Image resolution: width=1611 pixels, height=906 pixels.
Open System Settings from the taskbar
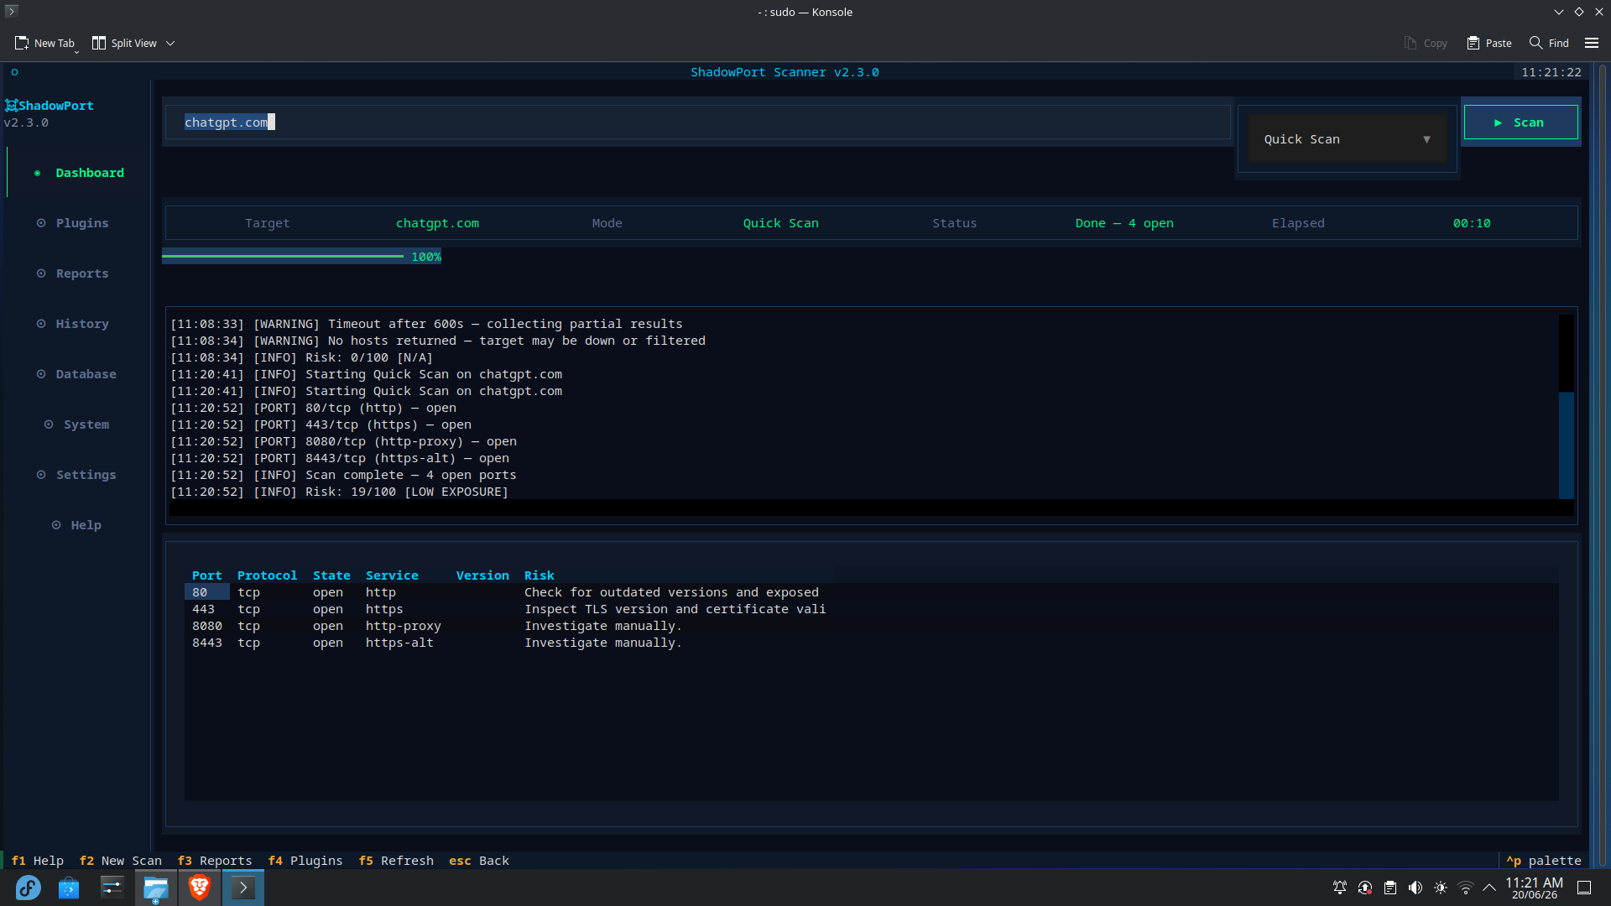click(112, 888)
